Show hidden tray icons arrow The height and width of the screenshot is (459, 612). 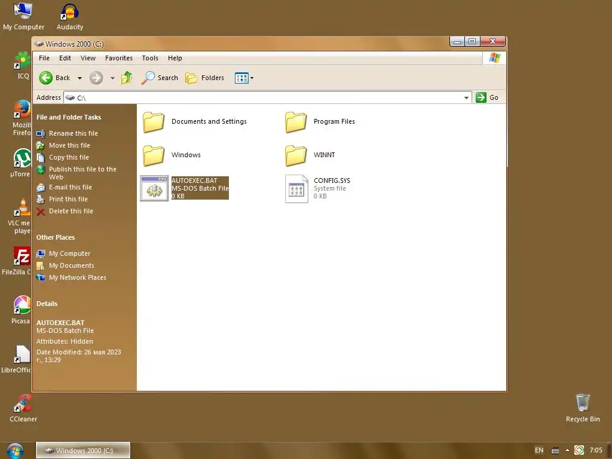click(567, 451)
